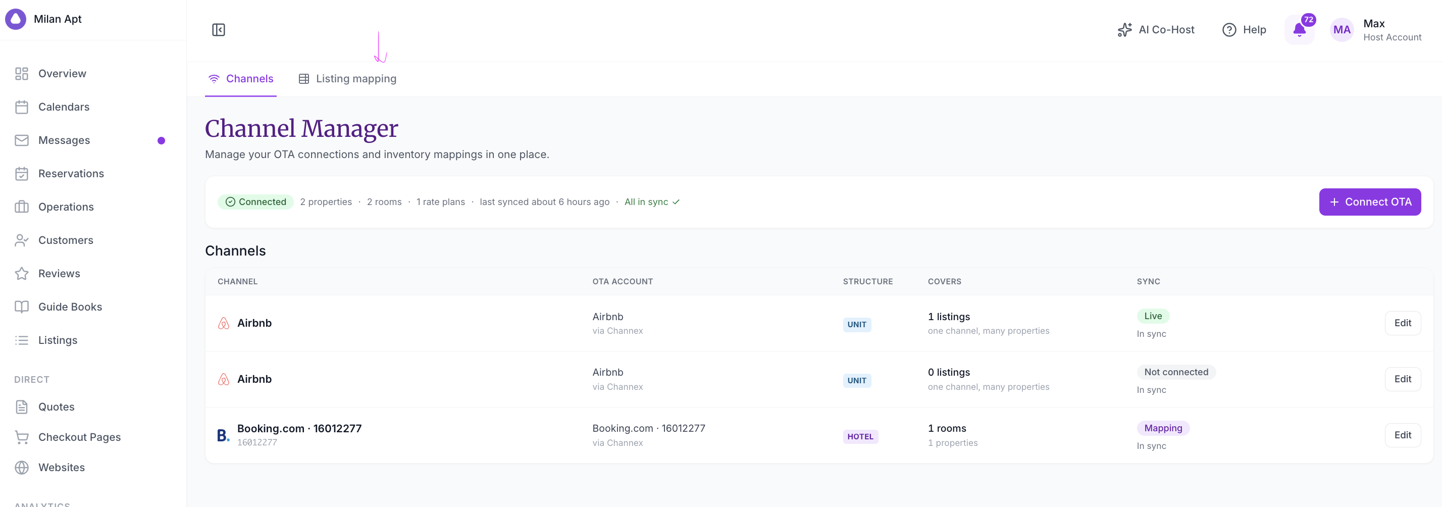Click the Overview grid icon
Screen dimensions: 1442x507
[22, 74]
